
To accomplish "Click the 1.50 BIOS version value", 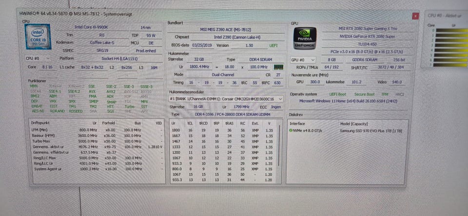I will pos(249,46).
